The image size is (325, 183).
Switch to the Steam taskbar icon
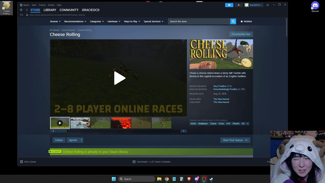pos(211,179)
